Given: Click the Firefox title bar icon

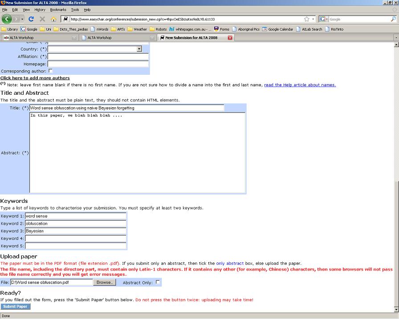Looking at the screenshot, I should tap(3, 3).
